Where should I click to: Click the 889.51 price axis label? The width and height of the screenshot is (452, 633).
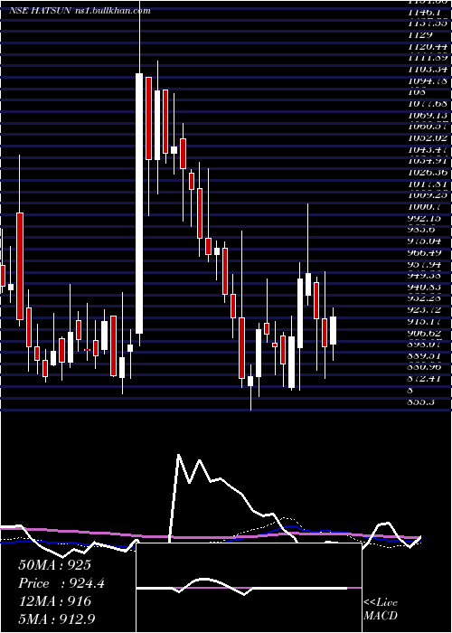425,356
